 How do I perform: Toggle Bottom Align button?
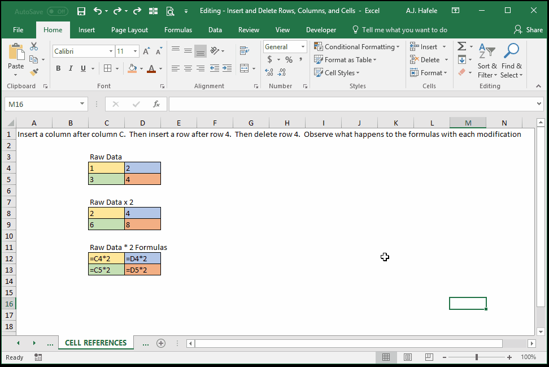pyautogui.click(x=201, y=51)
